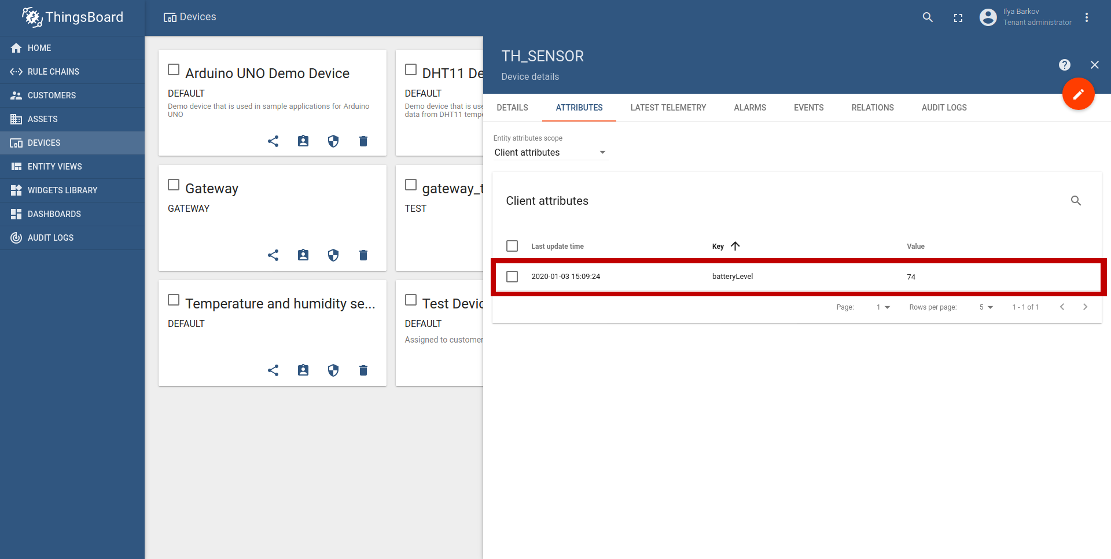Switch to the Attributes tab
The height and width of the screenshot is (559, 1111).
[x=579, y=108]
